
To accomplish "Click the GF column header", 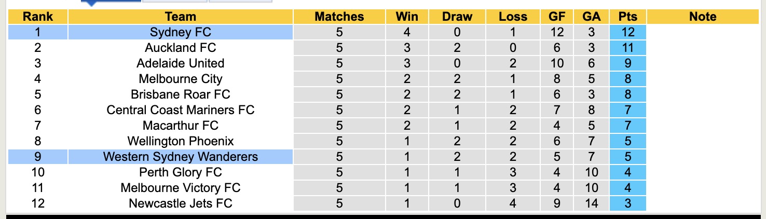I will click(x=557, y=17).
